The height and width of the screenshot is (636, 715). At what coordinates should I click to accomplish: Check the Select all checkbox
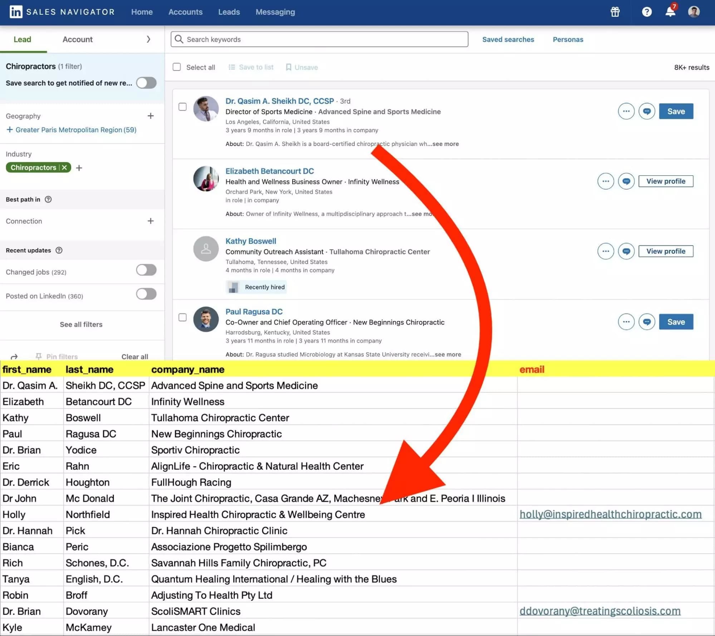coord(177,67)
